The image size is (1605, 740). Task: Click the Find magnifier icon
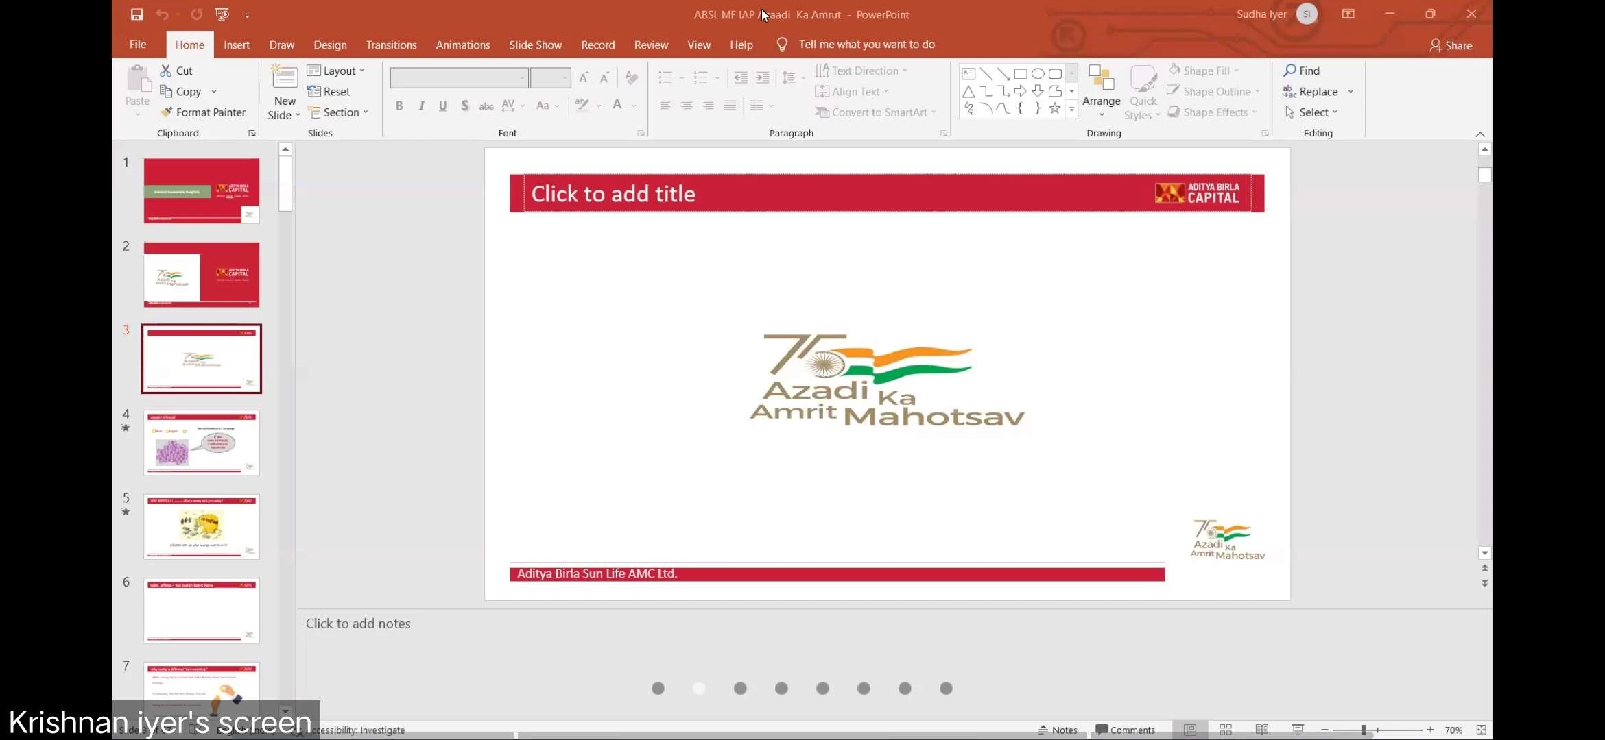click(1290, 71)
